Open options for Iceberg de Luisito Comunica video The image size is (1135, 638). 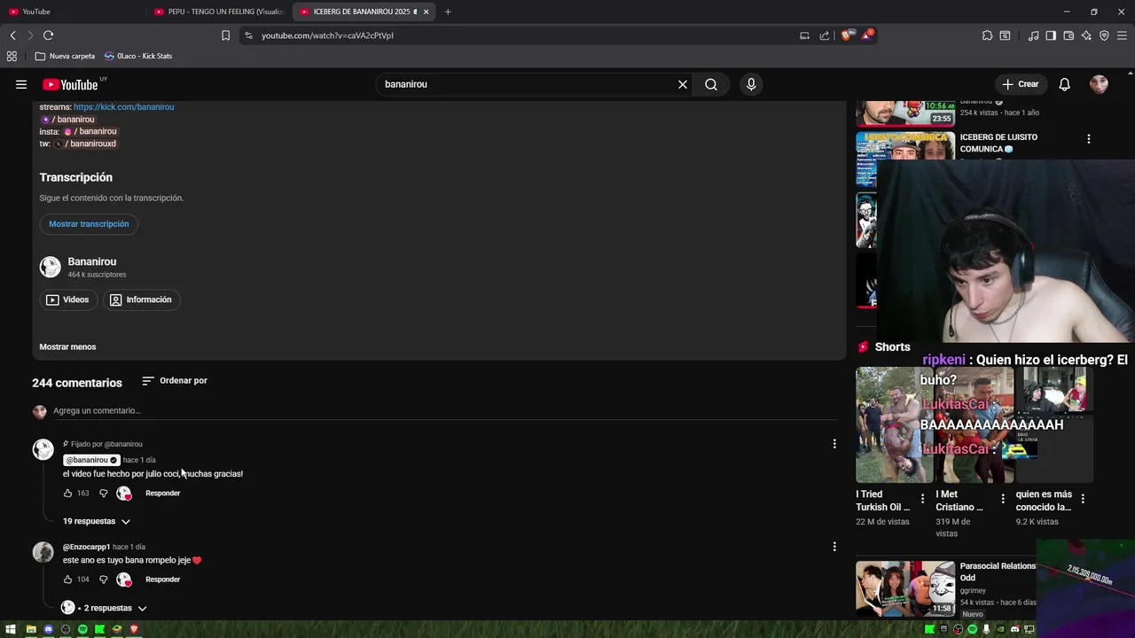(x=1089, y=139)
